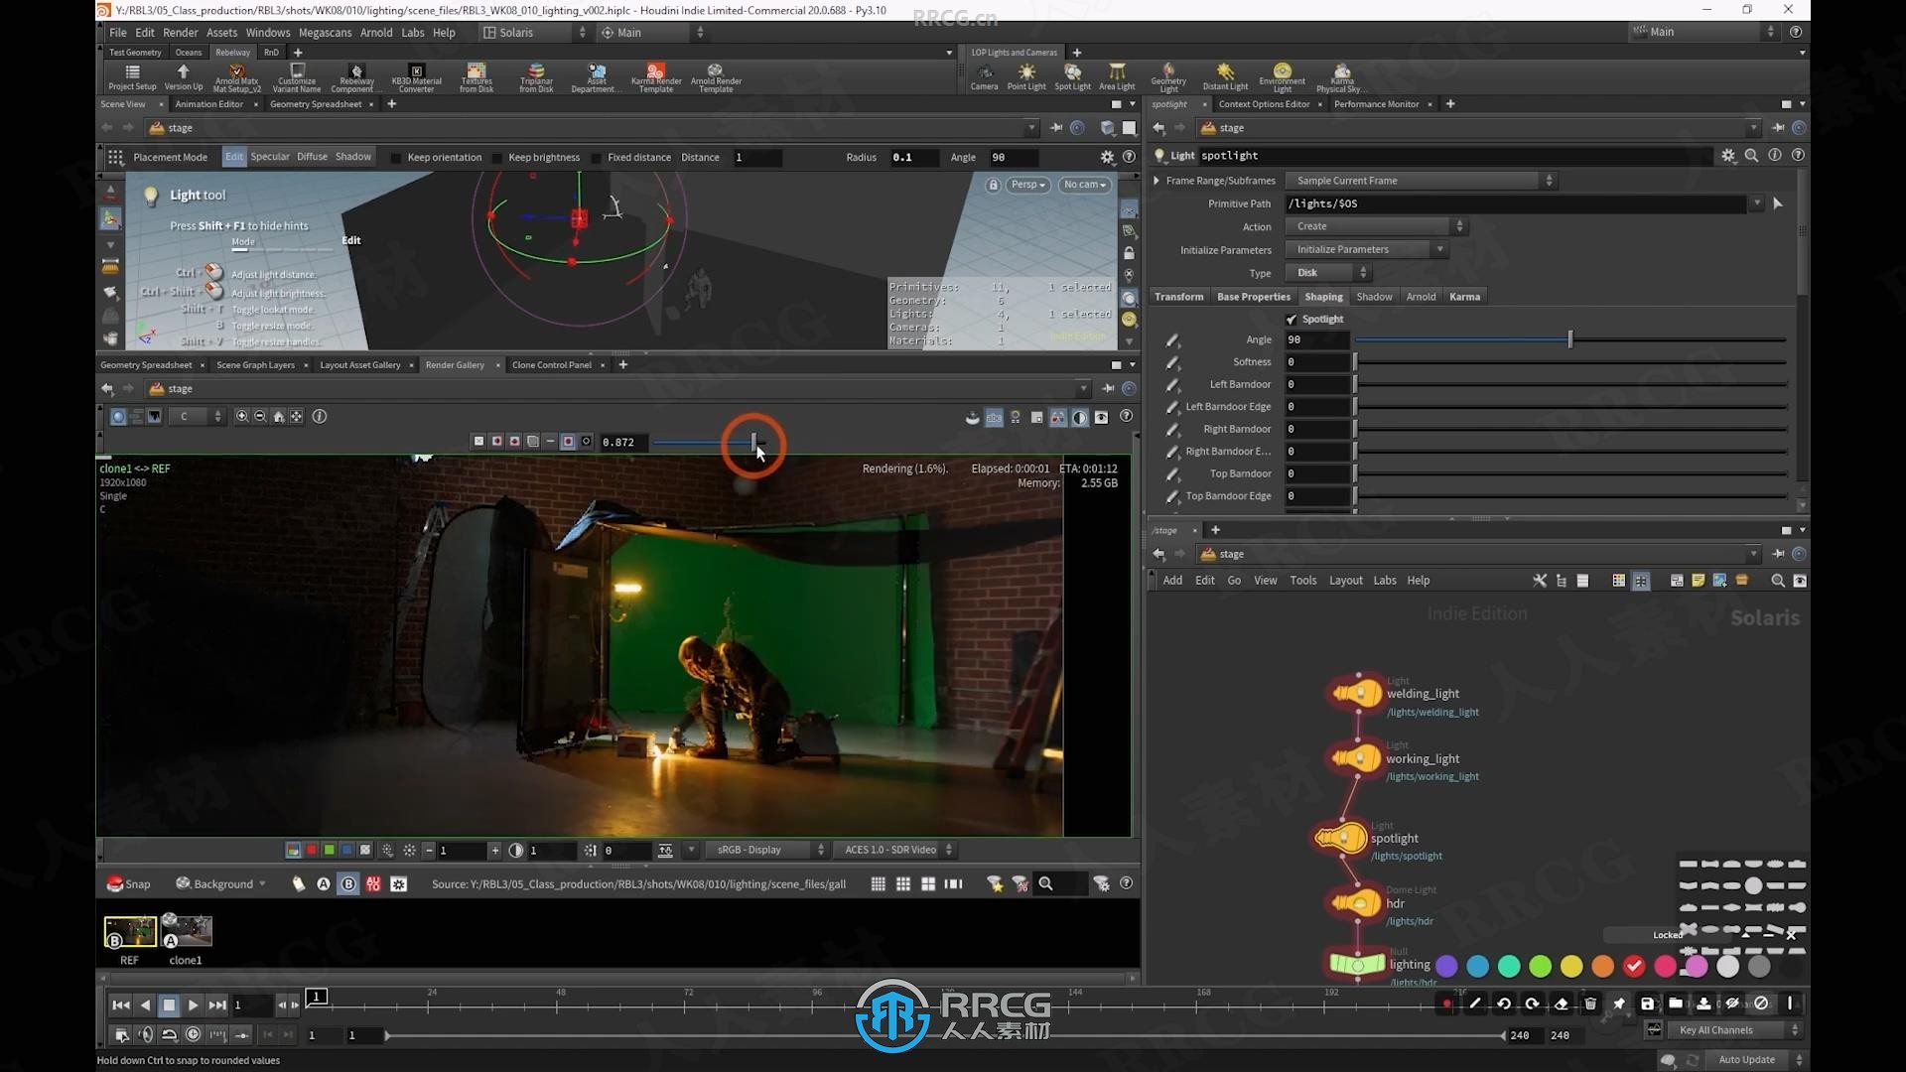The height and width of the screenshot is (1072, 1906).
Task: Open the Labs menu in menu bar
Action: pyautogui.click(x=413, y=33)
